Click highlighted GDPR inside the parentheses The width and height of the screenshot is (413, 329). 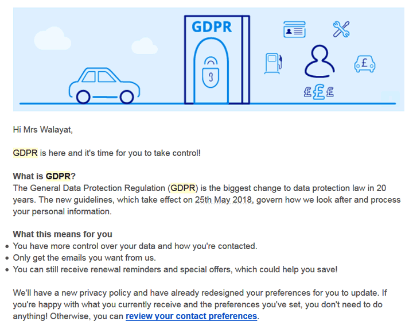click(x=184, y=188)
